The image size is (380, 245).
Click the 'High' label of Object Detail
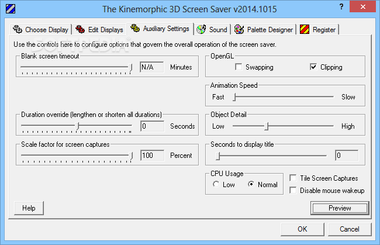click(348, 126)
